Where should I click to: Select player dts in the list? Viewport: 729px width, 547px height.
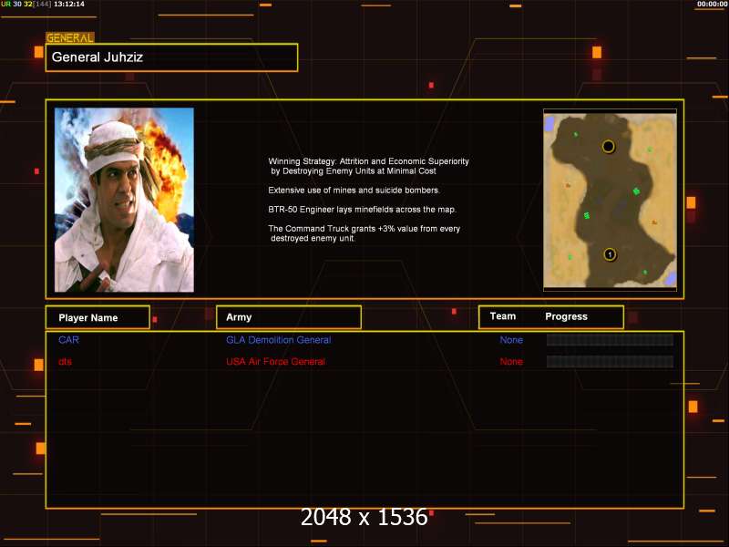point(65,361)
